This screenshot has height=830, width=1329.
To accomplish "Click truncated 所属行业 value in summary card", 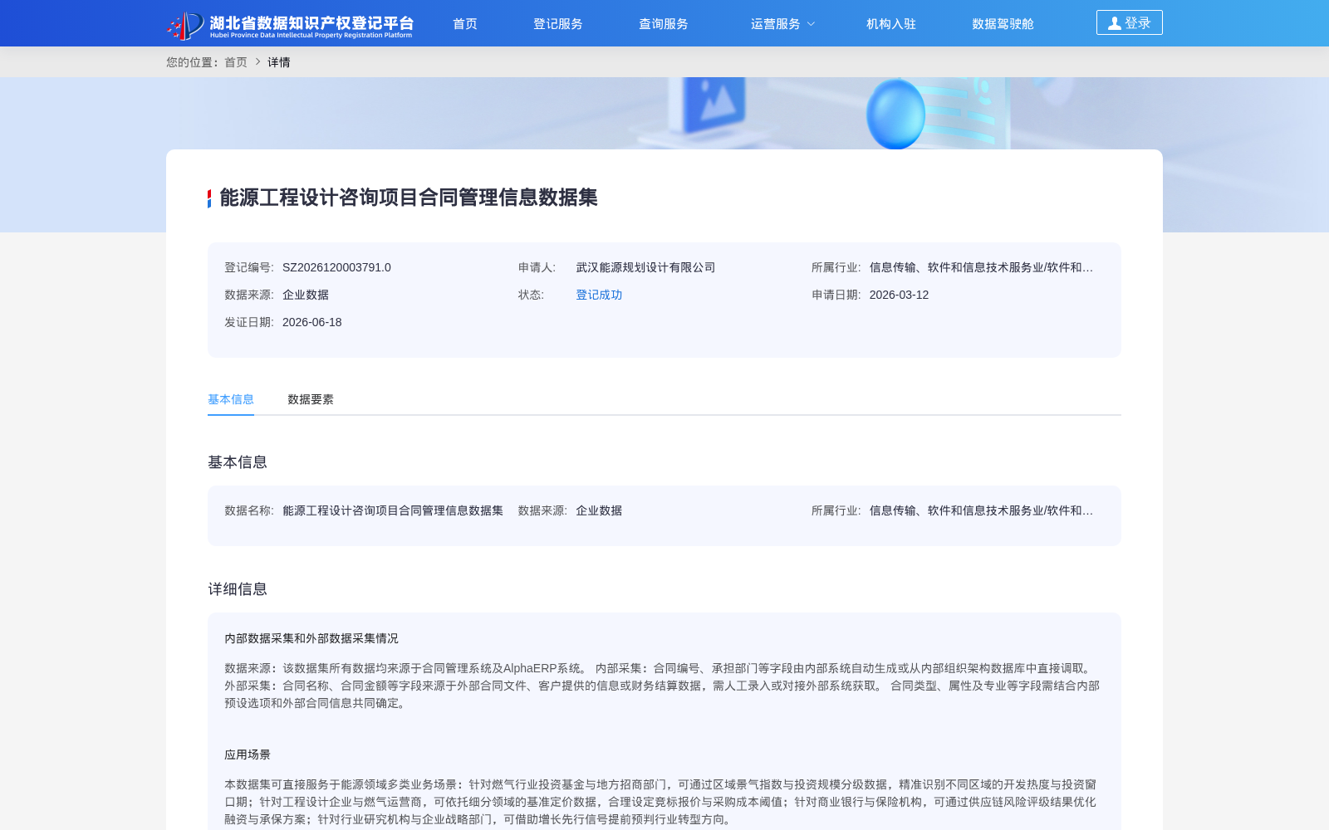I will 981,267.
